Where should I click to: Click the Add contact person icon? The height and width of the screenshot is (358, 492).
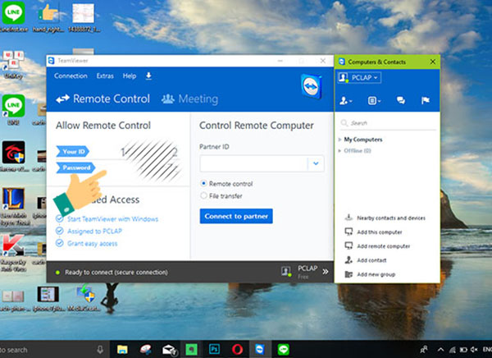coord(348,260)
